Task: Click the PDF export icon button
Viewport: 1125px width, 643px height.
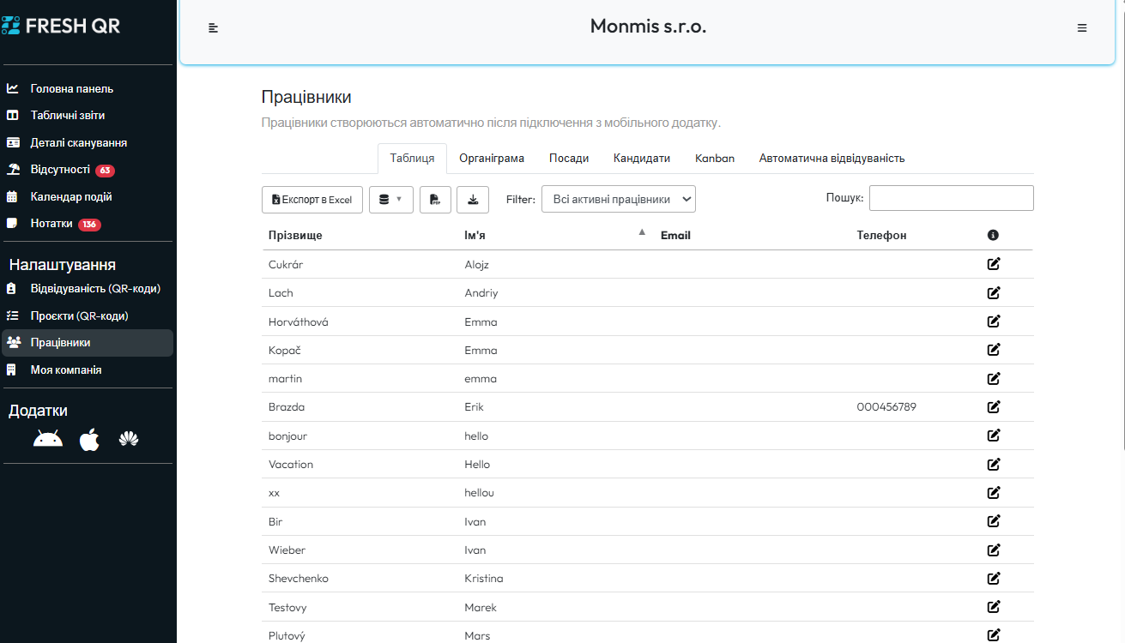Action: (435, 200)
